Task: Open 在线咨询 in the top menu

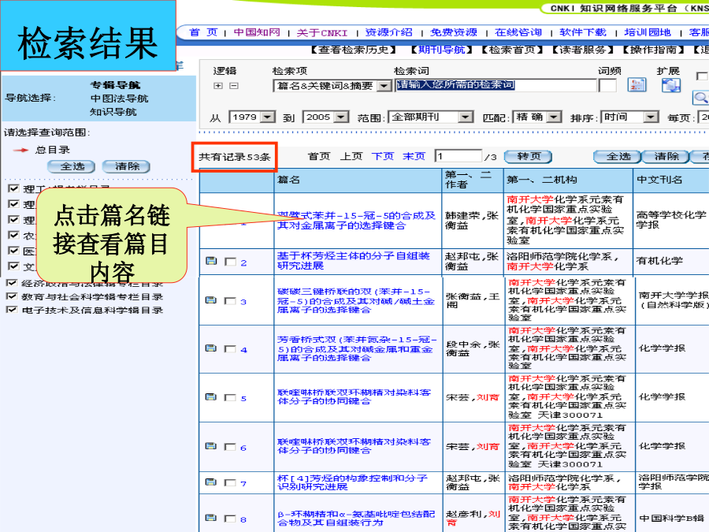Action: point(518,32)
